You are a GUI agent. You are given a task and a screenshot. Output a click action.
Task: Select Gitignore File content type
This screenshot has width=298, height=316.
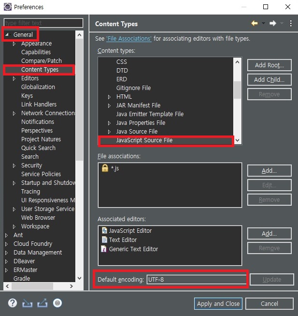(x=133, y=88)
